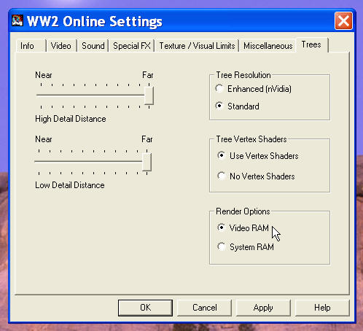The width and height of the screenshot is (363, 331).
Task: Select System RAM render option
Action: [x=246, y=247]
